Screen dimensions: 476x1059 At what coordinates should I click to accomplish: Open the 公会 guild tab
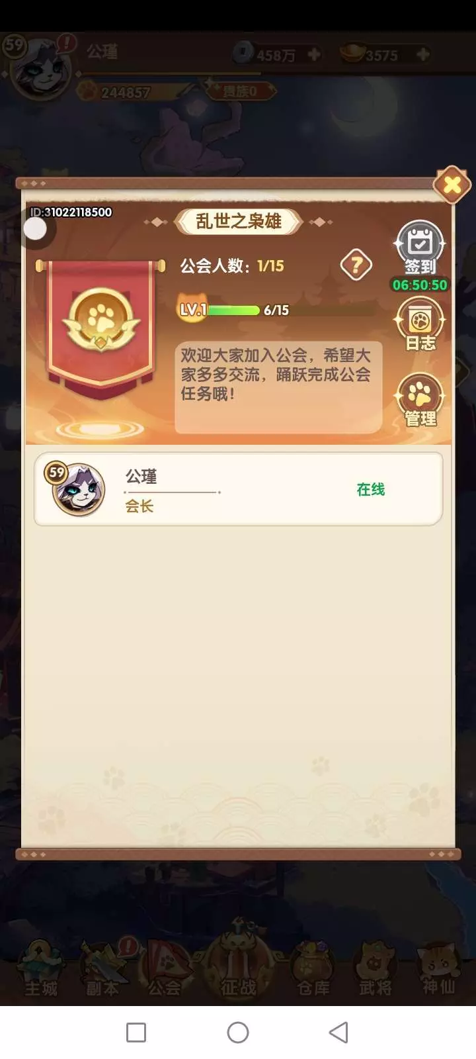[165, 970]
